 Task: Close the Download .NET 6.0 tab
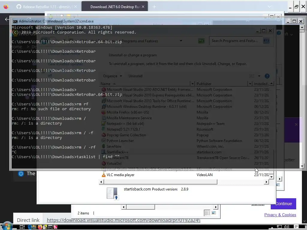[x=143, y=7]
